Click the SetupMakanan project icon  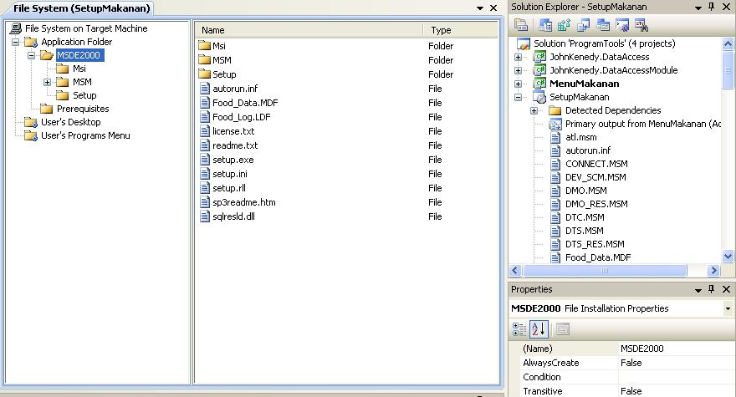[x=539, y=97]
